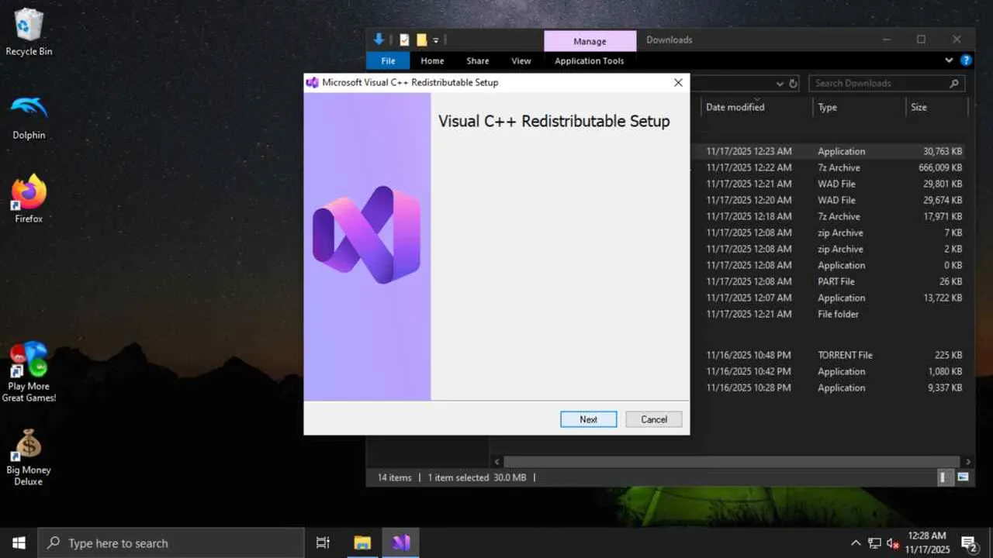The width and height of the screenshot is (993, 558).
Task: Select the 'File folder' type cell
Action: 839,314
